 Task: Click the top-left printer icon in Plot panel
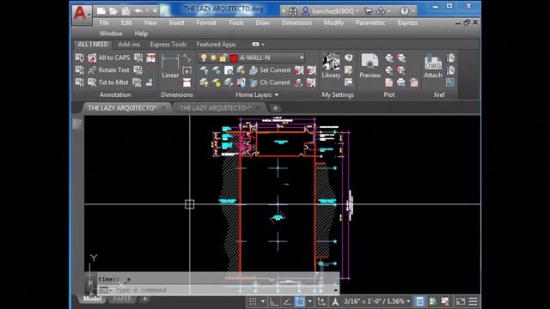coord(389,58)
